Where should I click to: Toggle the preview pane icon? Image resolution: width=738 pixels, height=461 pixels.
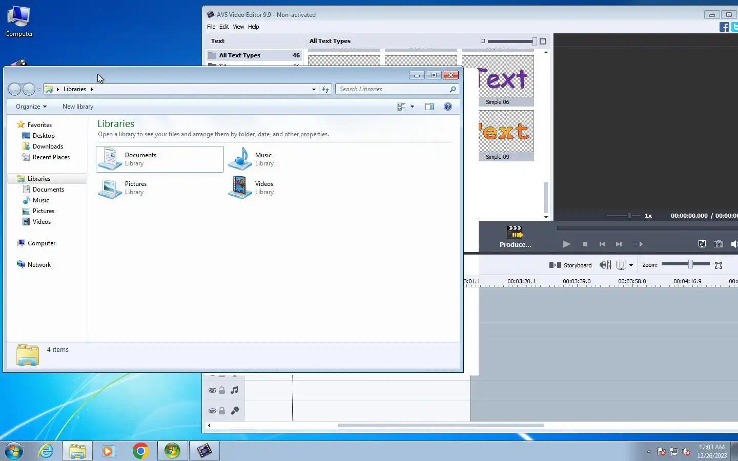point(429,107)
